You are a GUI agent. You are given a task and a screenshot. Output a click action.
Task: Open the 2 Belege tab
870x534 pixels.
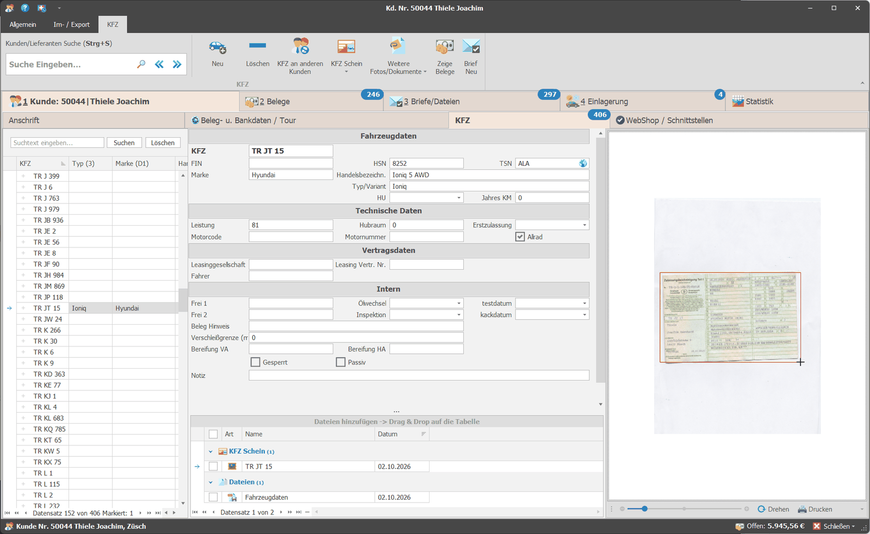[x=312, y=102]
